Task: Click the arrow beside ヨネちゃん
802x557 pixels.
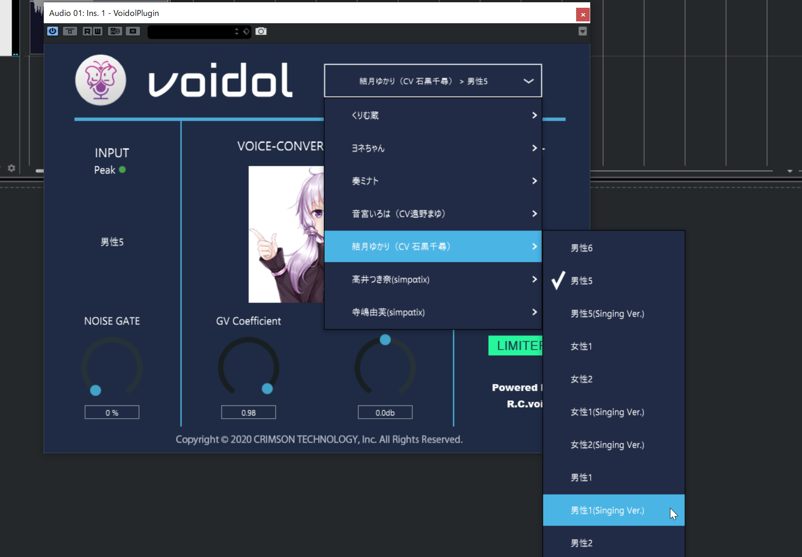Action: [535, 148]
